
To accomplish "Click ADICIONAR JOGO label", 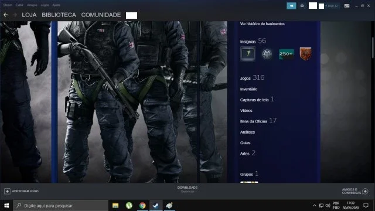I will point(25,191).
